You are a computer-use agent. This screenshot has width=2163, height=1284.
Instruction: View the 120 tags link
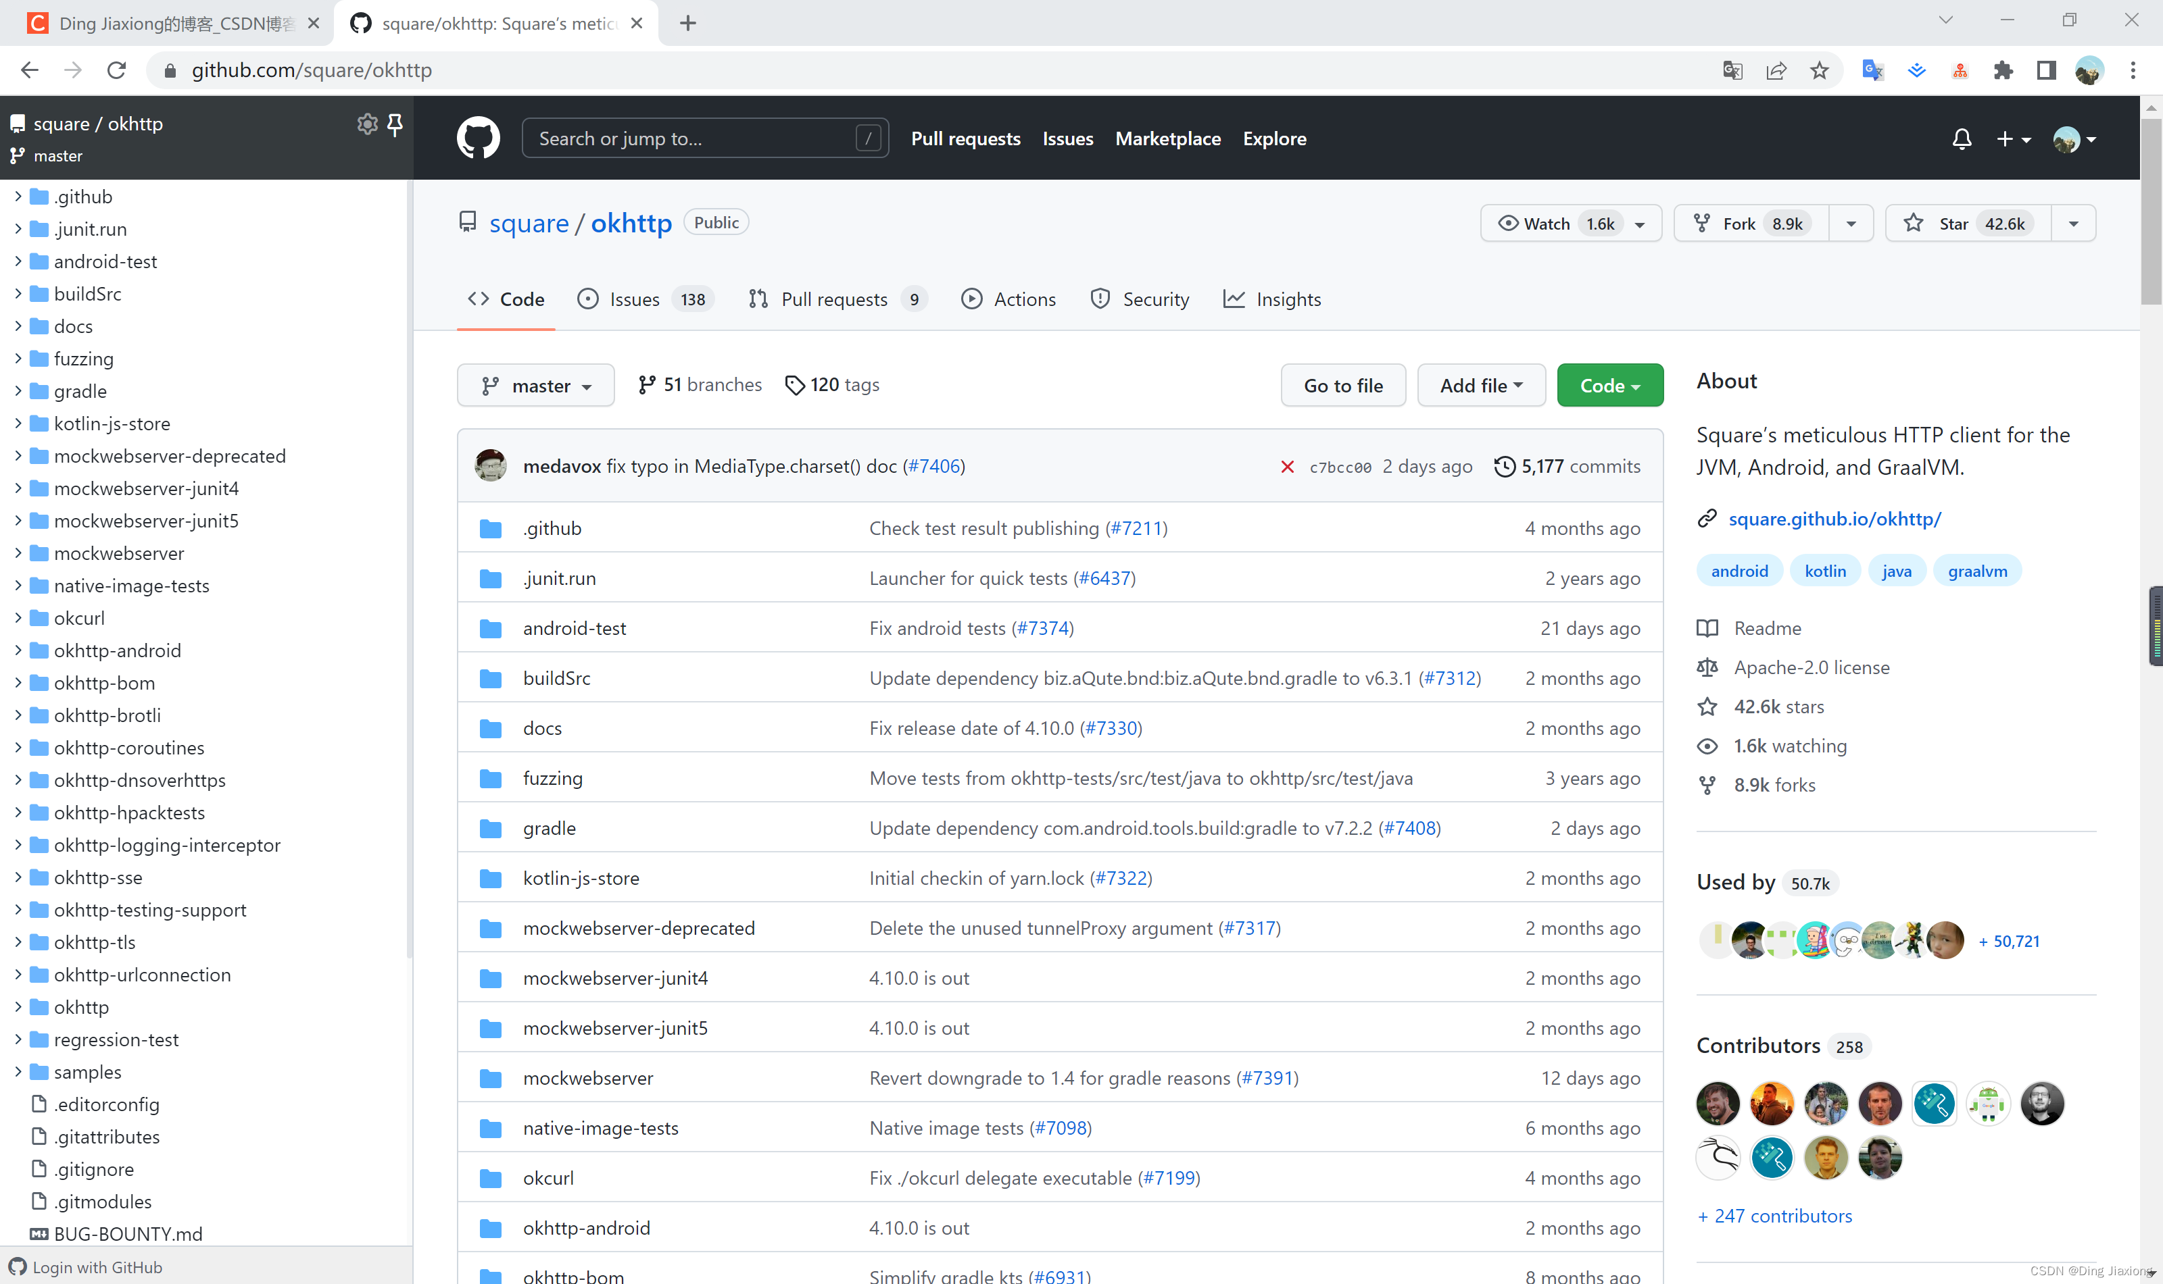(x=832, y=384)
